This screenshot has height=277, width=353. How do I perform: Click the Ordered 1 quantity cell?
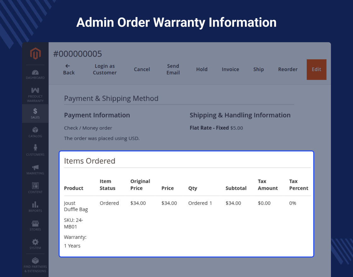pos(200,203)
